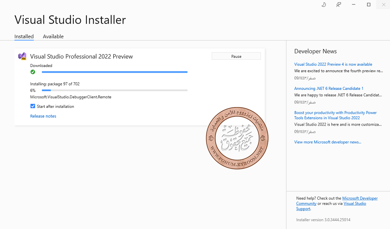Click the green Downloaded check mark
Screen dimensions: 390x229
click(33, 72)
